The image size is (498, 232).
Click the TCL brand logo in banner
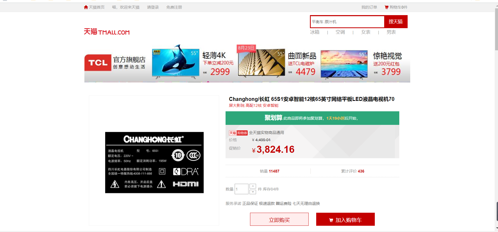tap(98, 63)
